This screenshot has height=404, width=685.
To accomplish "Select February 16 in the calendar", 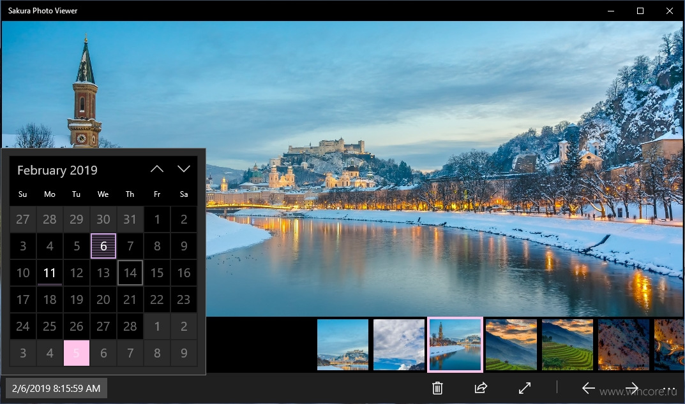I will coord(183,273).
